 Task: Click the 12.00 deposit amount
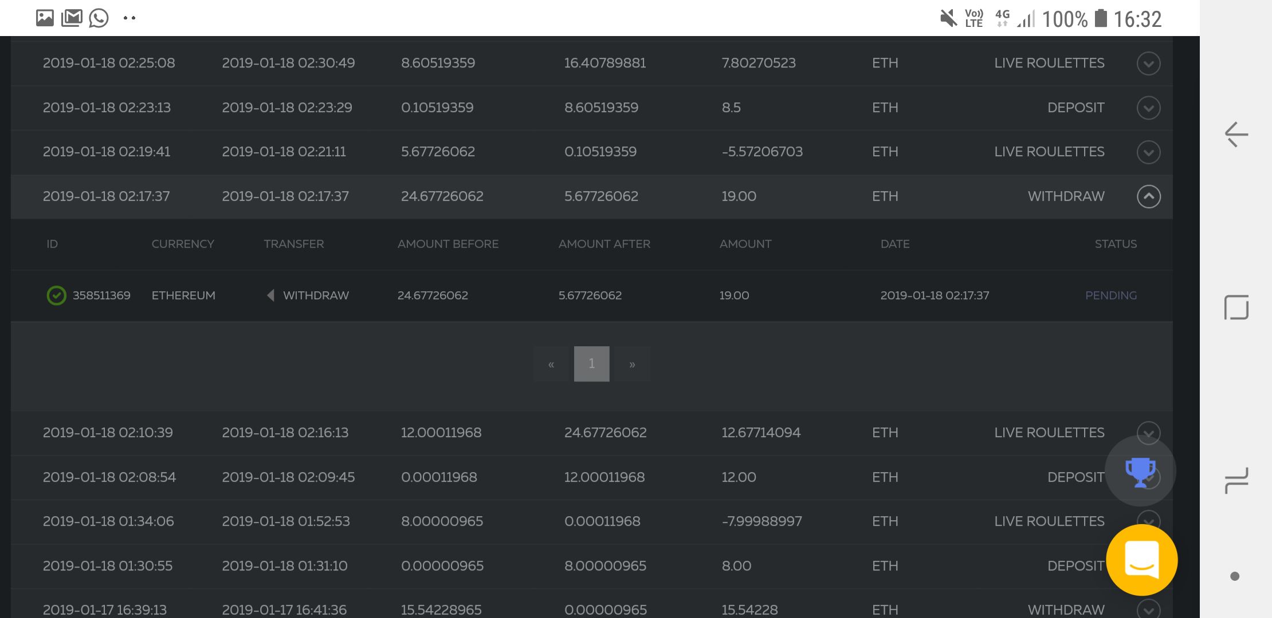click(739, 477)
